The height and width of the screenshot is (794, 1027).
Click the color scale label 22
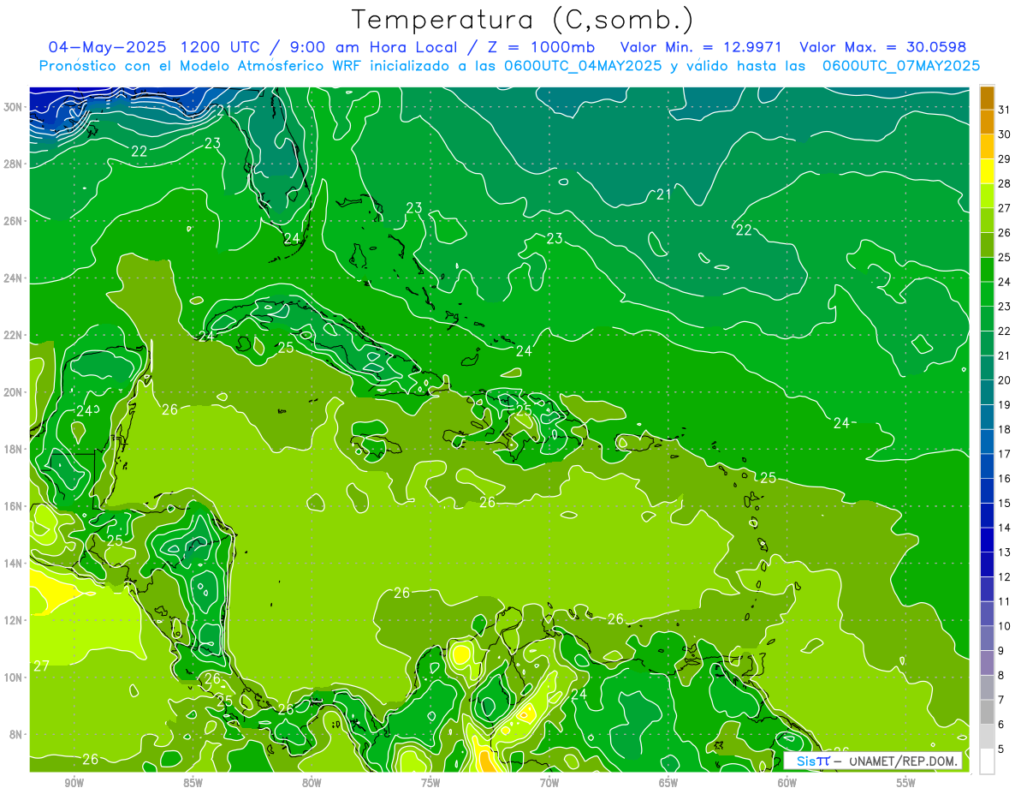1005,331
